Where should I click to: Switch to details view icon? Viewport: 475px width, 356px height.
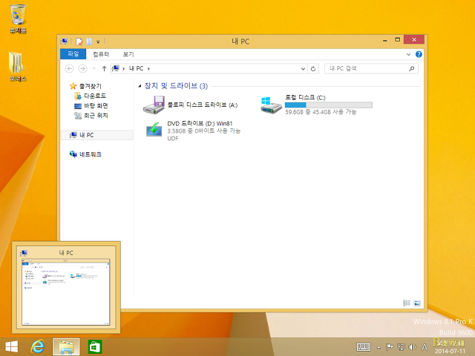407,303
